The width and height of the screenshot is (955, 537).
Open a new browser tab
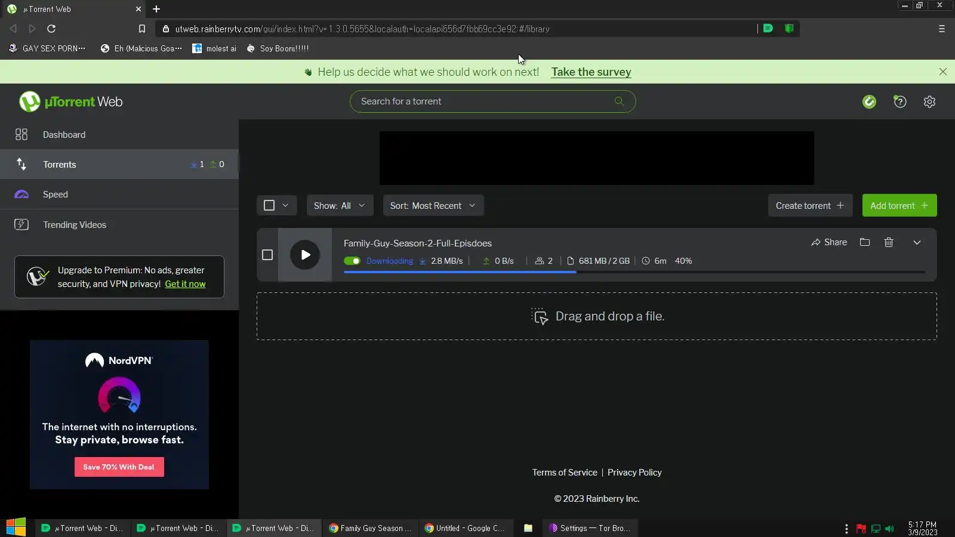point(156,9)
